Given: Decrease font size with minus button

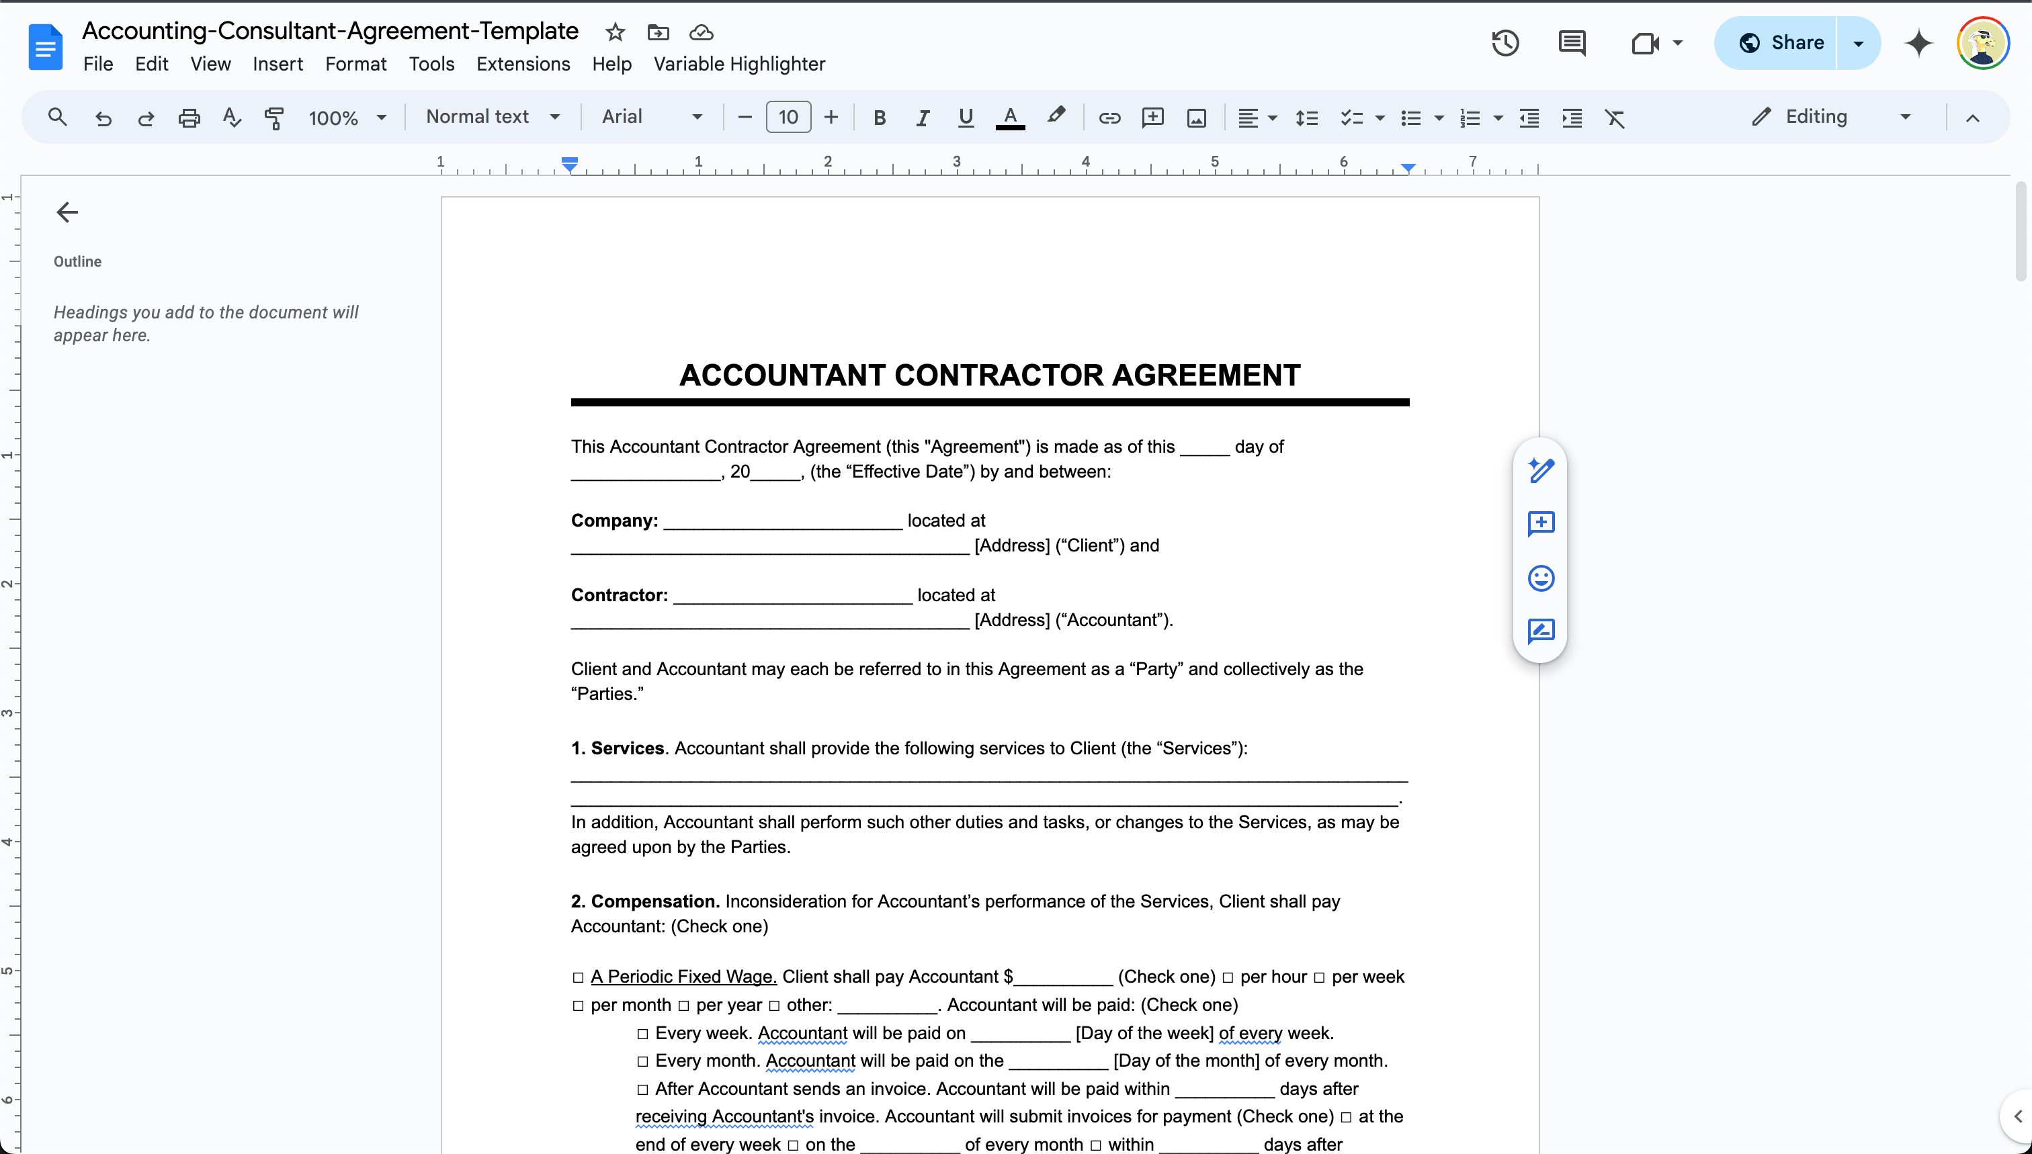Looking at the screenshot, I should (x=745, y=118).
